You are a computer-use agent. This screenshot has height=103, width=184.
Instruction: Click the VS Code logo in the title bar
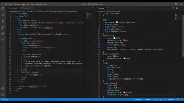(x=2, y=4)
